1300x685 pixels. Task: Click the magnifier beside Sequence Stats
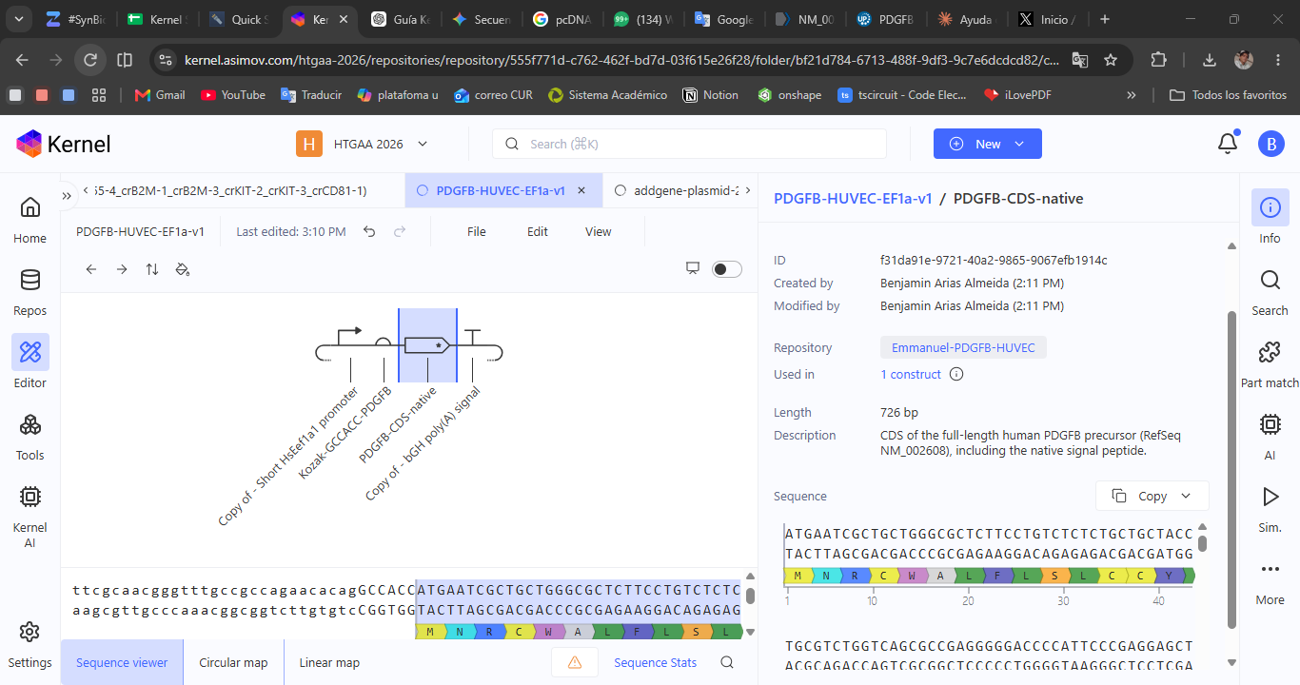pyautogui.click(x=727, y=662)
